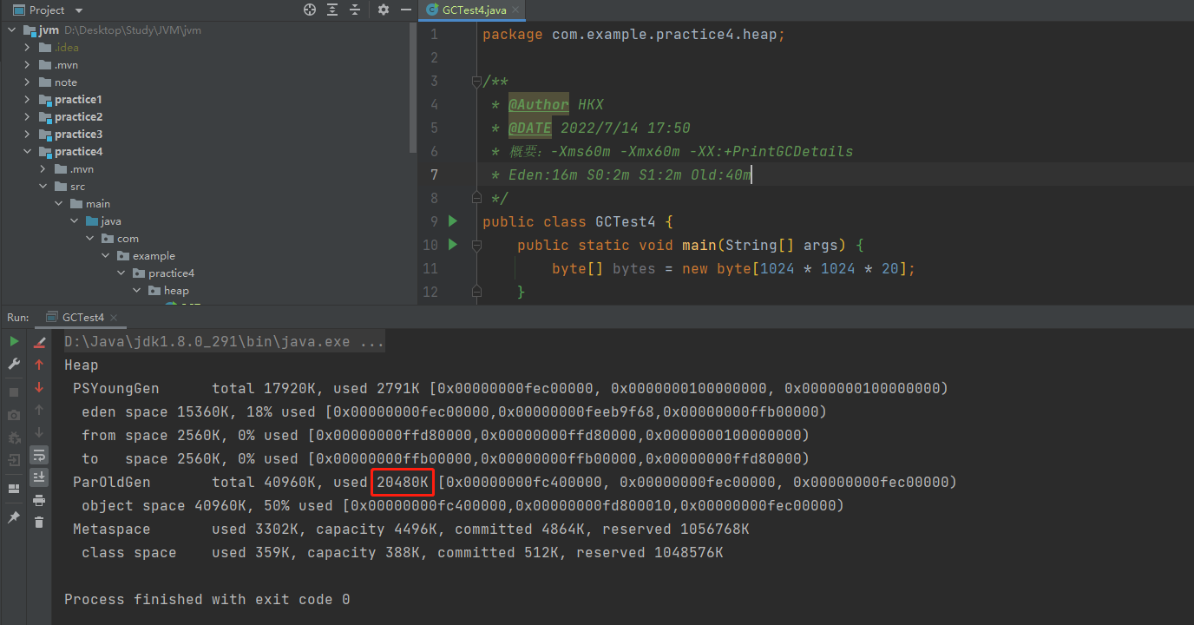This screenshot has height=625, width=1194.
Task: Collapse the main folder node
Action: click(x=59, y=204)
